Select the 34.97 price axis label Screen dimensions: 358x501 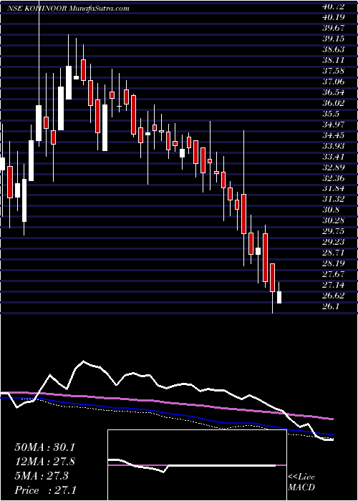click(334, 125)
